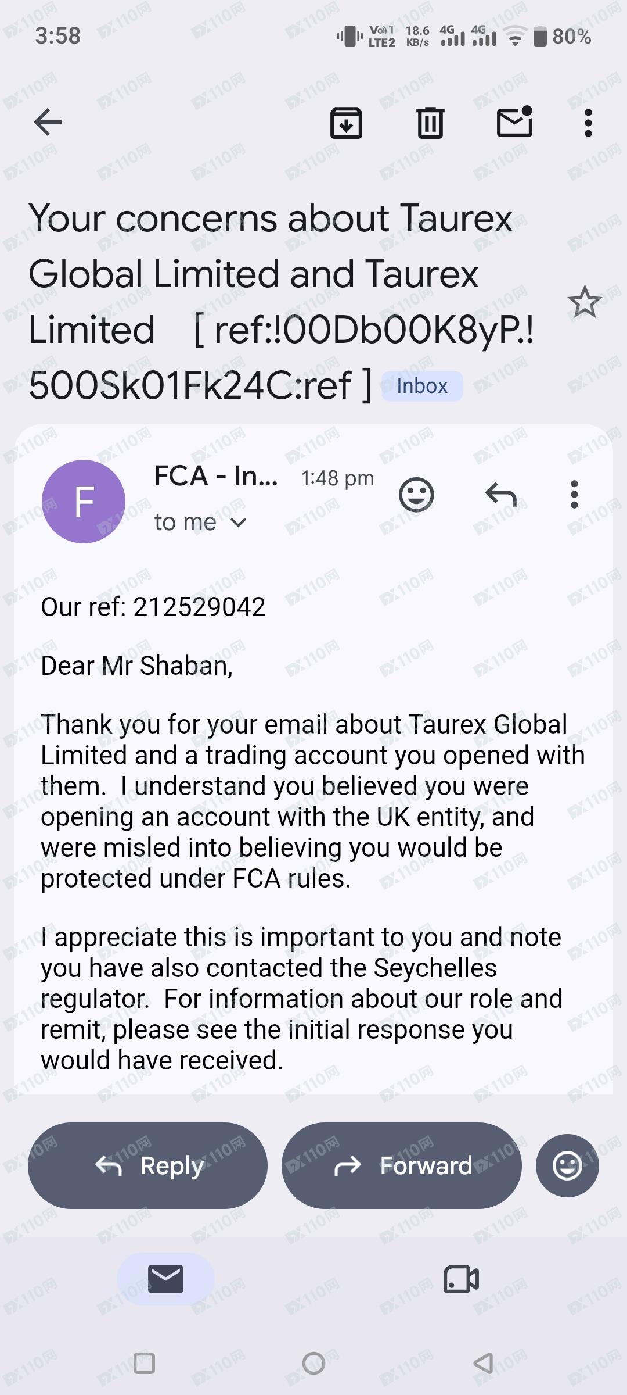Add emoji reaction beside 1:48 pm
Viewport: 627px width, 1395px height.
(416, 495)
